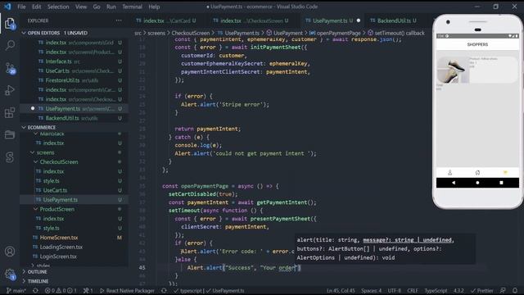Open the Explorer view in activity bar
The image size is (524, 295).
(10, 24)
